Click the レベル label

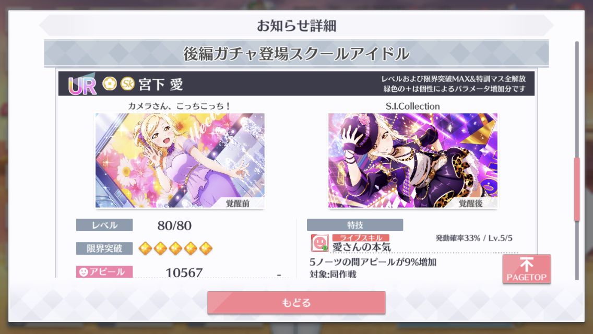point(104,225)
